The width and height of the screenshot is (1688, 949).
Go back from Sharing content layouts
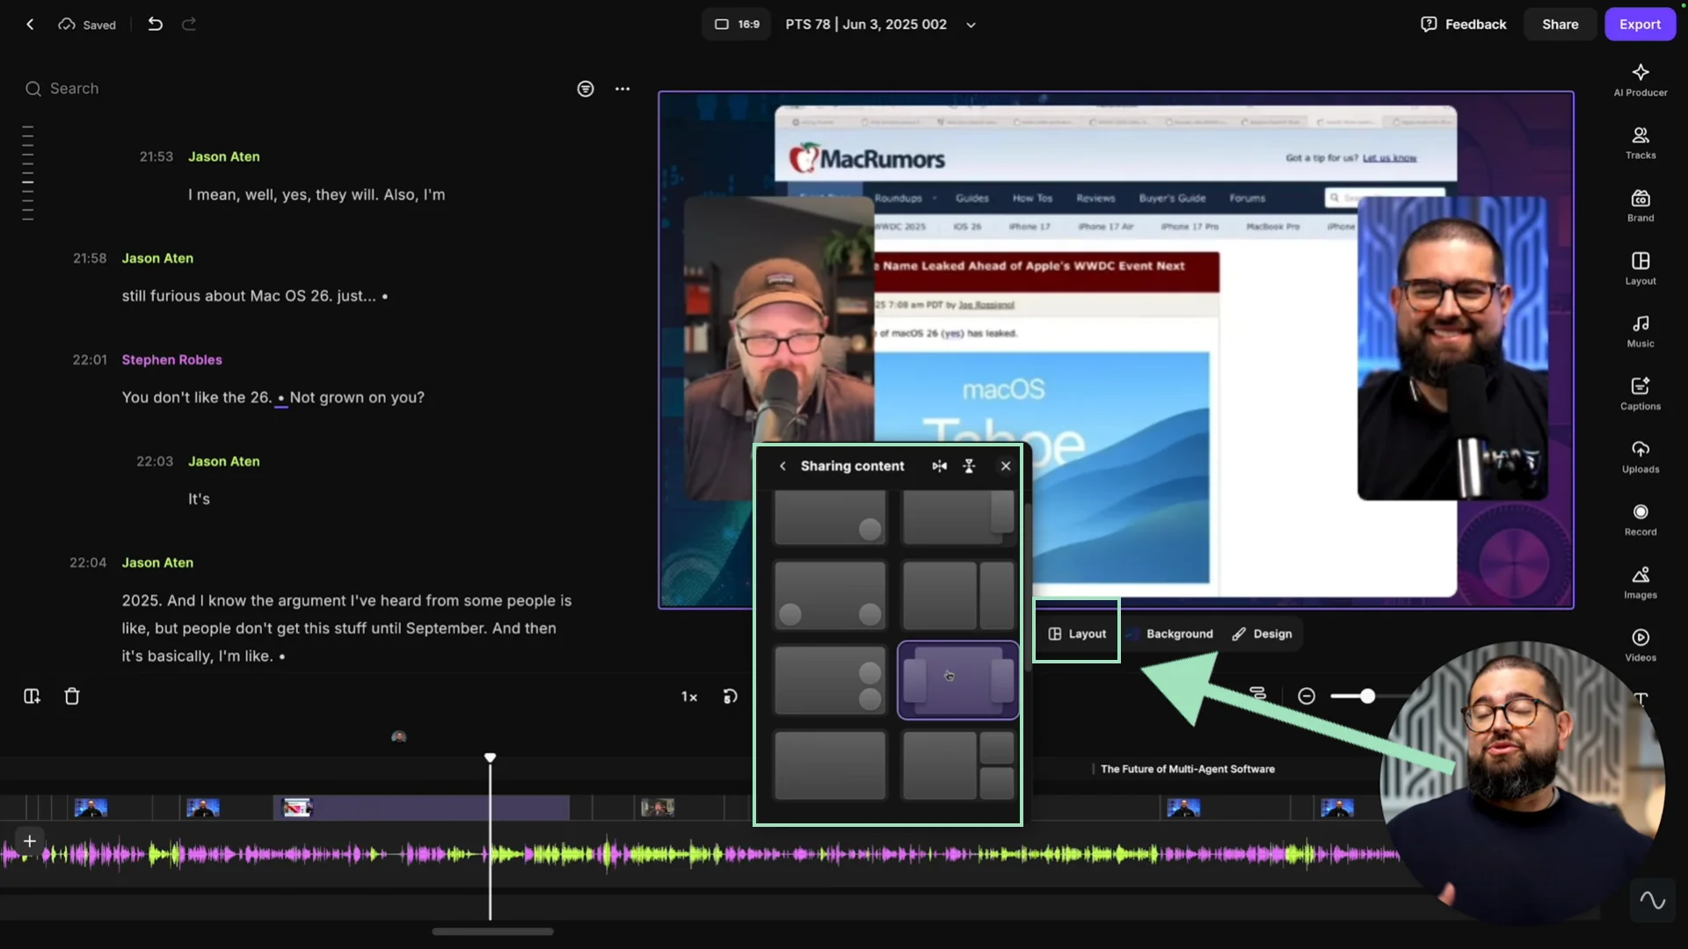pos(782,466)
